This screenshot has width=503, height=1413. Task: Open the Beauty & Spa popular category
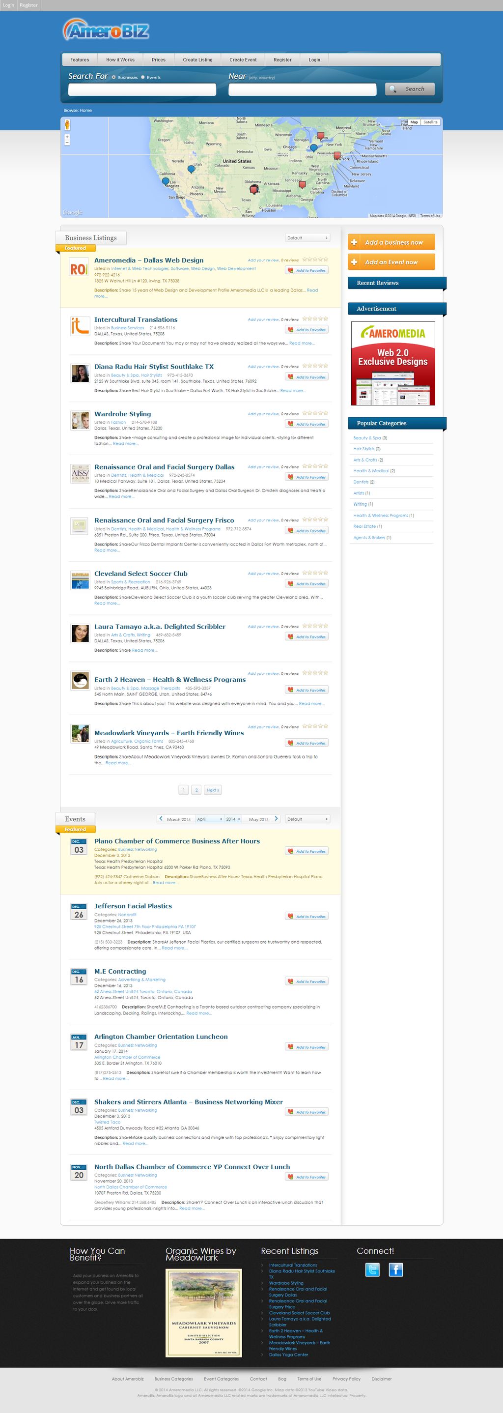[366, 438]
